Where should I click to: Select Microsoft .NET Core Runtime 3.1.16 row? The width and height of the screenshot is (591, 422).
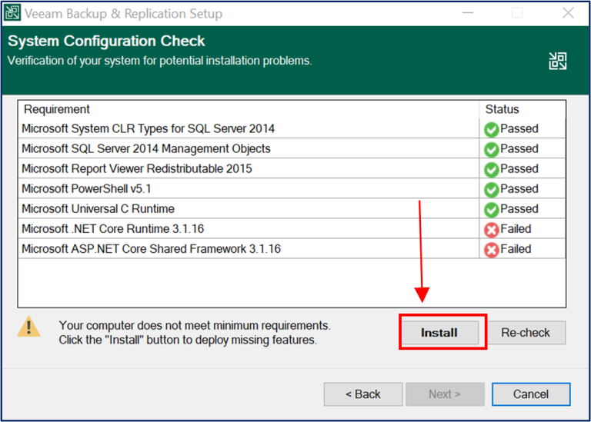(112, 229)
